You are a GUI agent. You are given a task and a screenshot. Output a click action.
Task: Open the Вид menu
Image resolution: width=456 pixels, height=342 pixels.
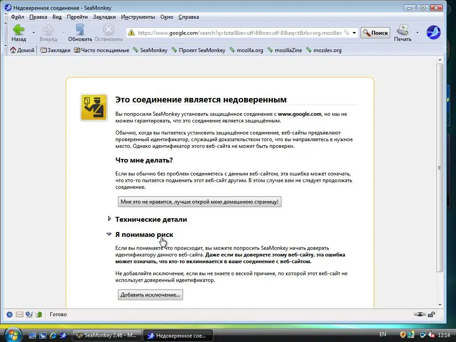57,17
